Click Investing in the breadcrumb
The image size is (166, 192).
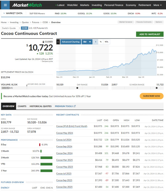tap(14, 22)
